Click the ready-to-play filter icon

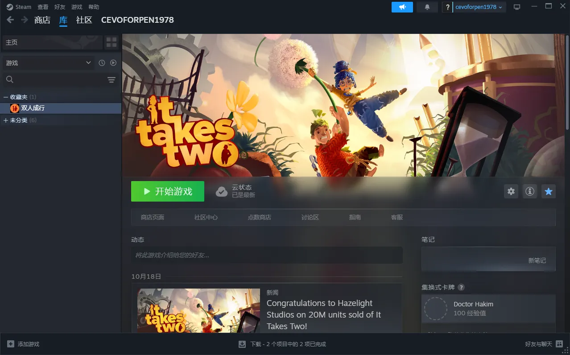pyautogui.click(x=113, y=63)
